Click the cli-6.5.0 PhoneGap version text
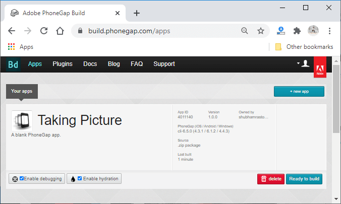The image size is (341, 204). pos(203,131)
